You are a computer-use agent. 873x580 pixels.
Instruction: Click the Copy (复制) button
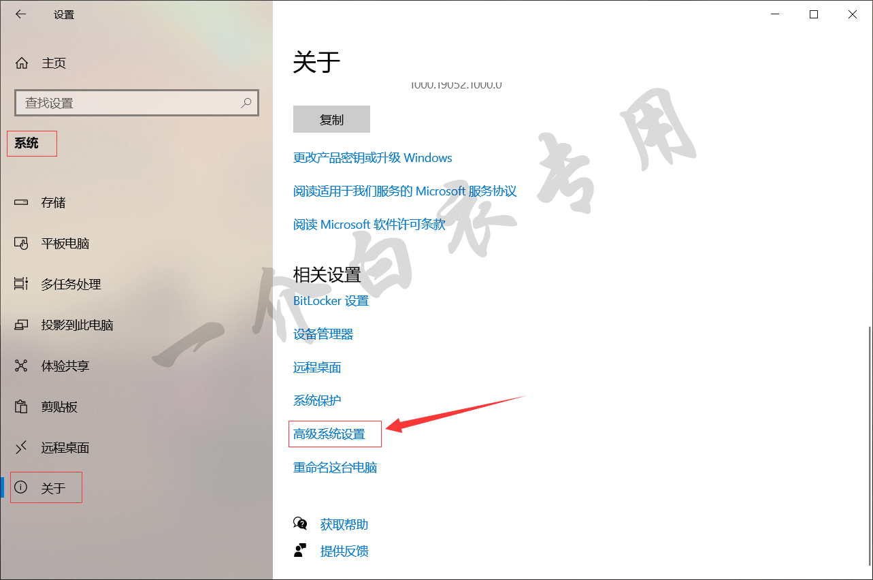click(331, 119)
